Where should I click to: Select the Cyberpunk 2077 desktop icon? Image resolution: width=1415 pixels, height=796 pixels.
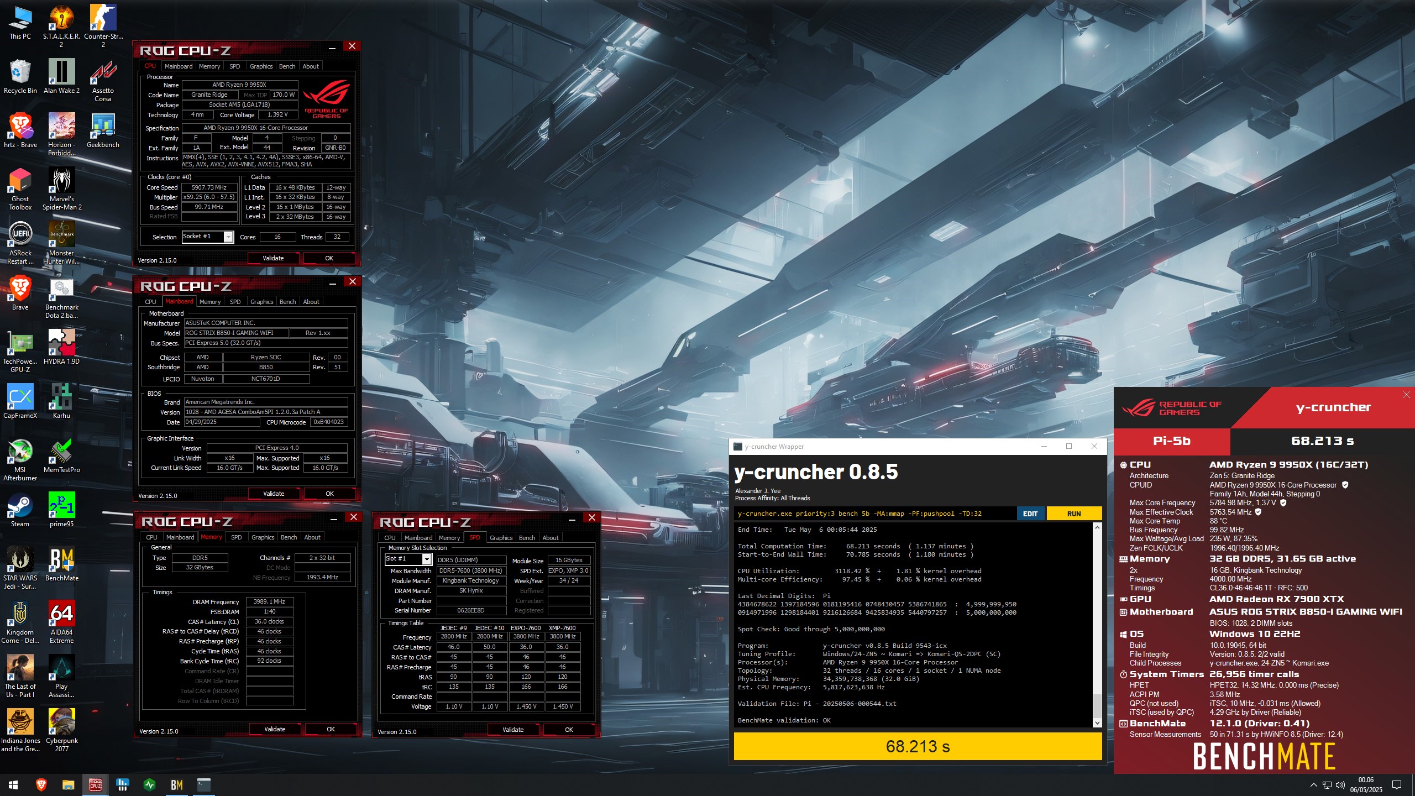tap(61, 730)
